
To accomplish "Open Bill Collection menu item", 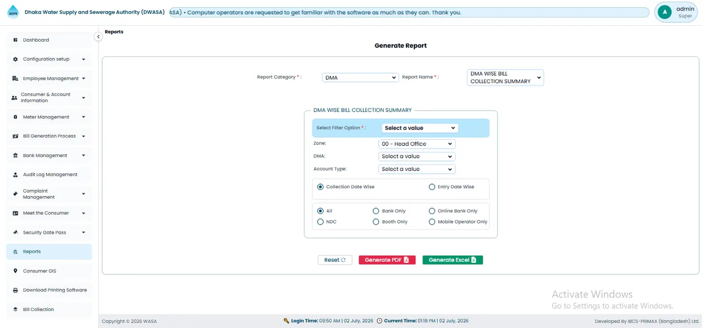I will point(49,309).
